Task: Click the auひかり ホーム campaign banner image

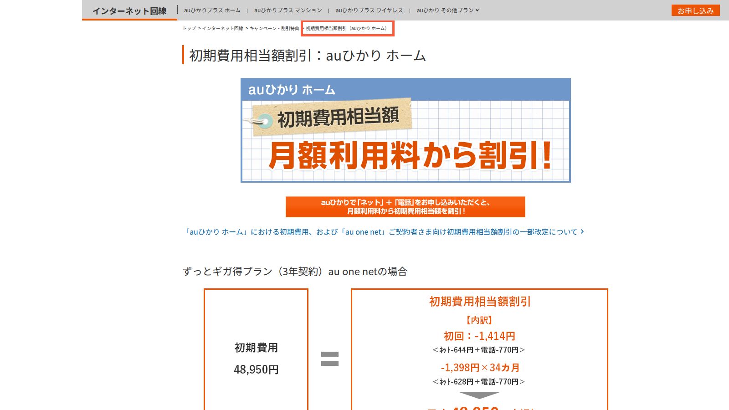Action: coord(406,130)
